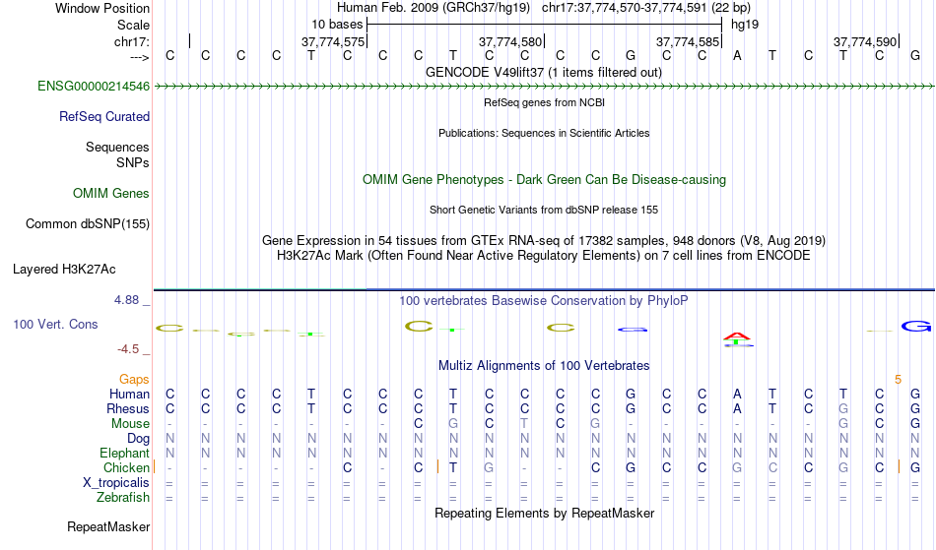Open the 100 Vert. Cons track label
Screen dimensions: 936x550
click(55, 324)
